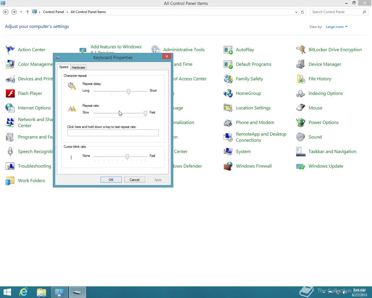Viewport: 372px width, 298px height.
Task: Open the Mouse icon
Action: pos(301,108)
